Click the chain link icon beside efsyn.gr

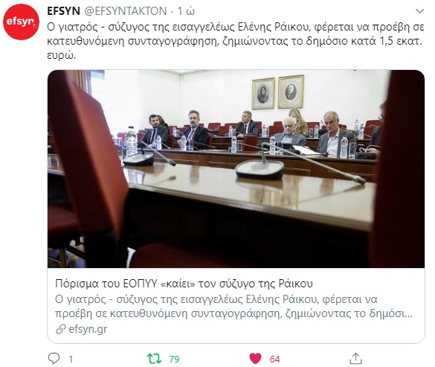point(60,329)
